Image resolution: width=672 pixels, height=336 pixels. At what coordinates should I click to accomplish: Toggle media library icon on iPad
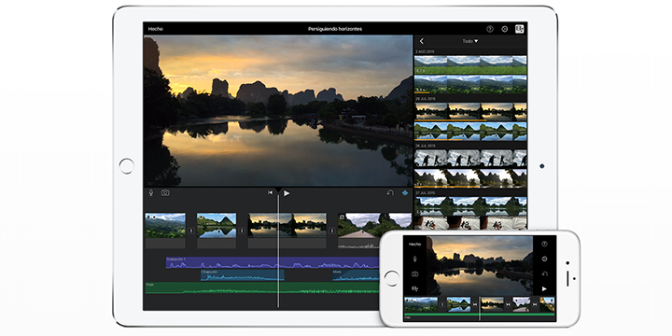[520, 29]
